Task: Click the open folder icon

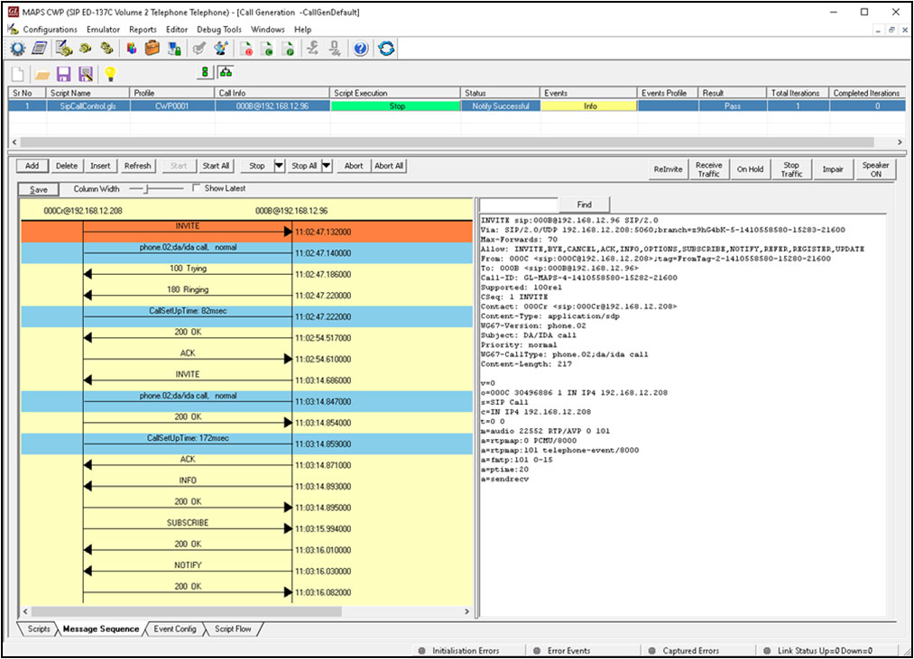Action: (x=42, y=75)
